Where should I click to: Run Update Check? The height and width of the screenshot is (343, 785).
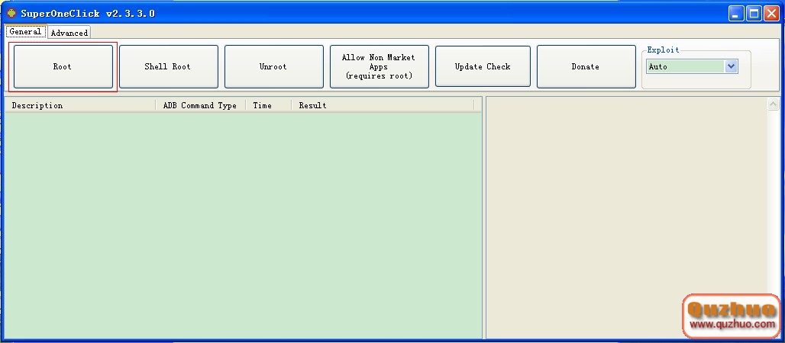[483, 66]
